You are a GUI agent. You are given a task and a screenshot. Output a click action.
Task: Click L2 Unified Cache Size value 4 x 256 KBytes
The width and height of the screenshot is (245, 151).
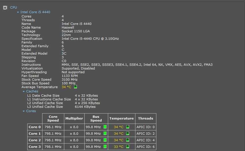pos(87,103)
